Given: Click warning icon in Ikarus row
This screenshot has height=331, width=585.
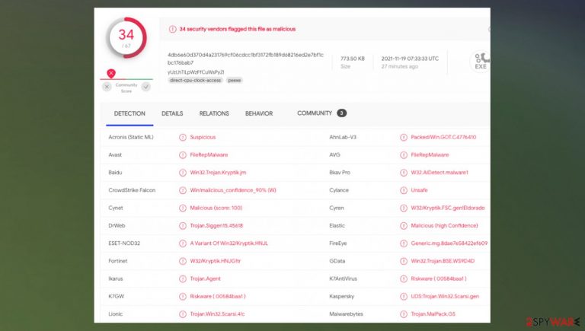Looking at the screenshot, I should (x=183, y=278).
